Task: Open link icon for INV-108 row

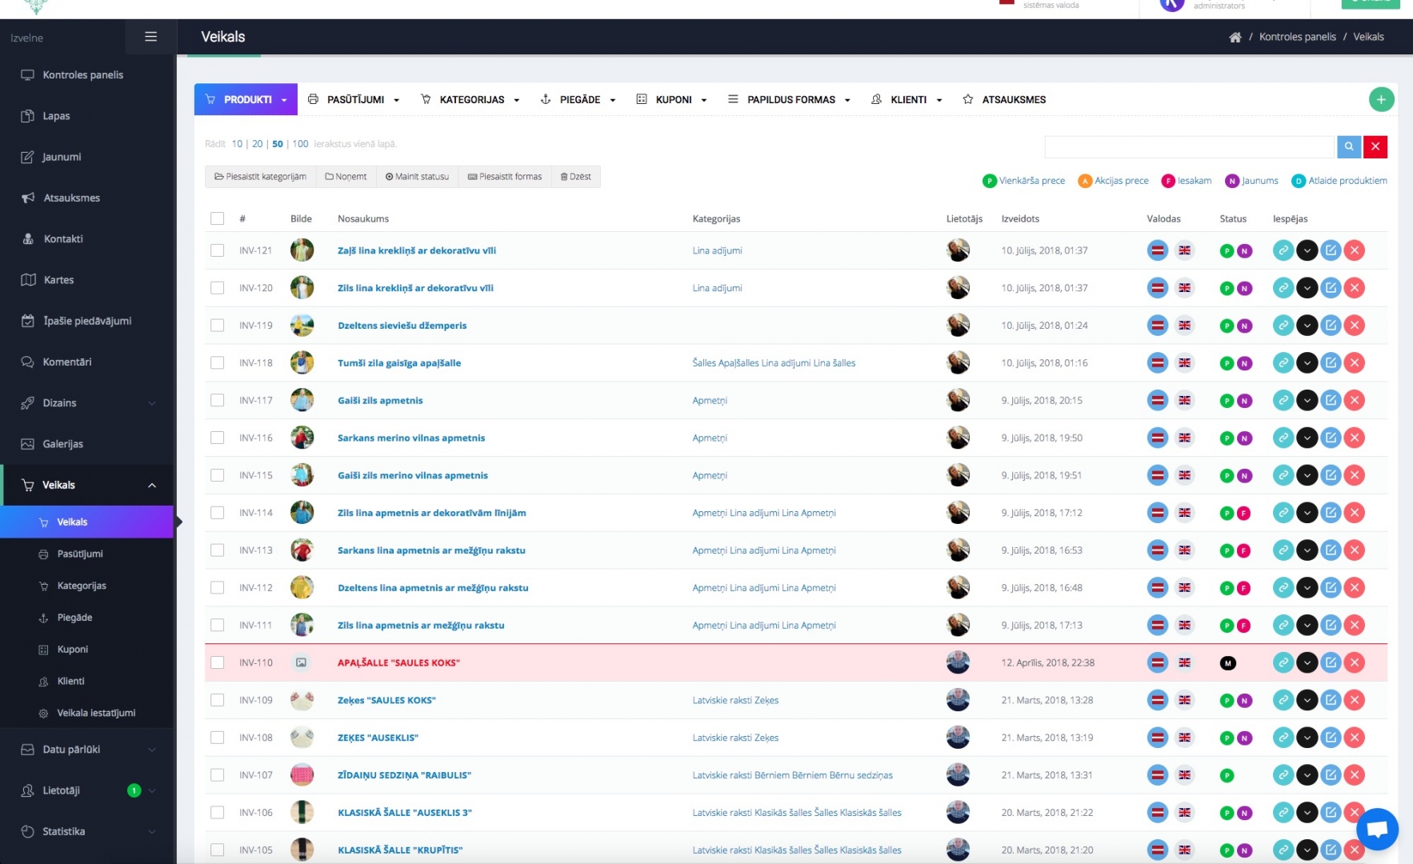Action: click(x=1283, y=738)
